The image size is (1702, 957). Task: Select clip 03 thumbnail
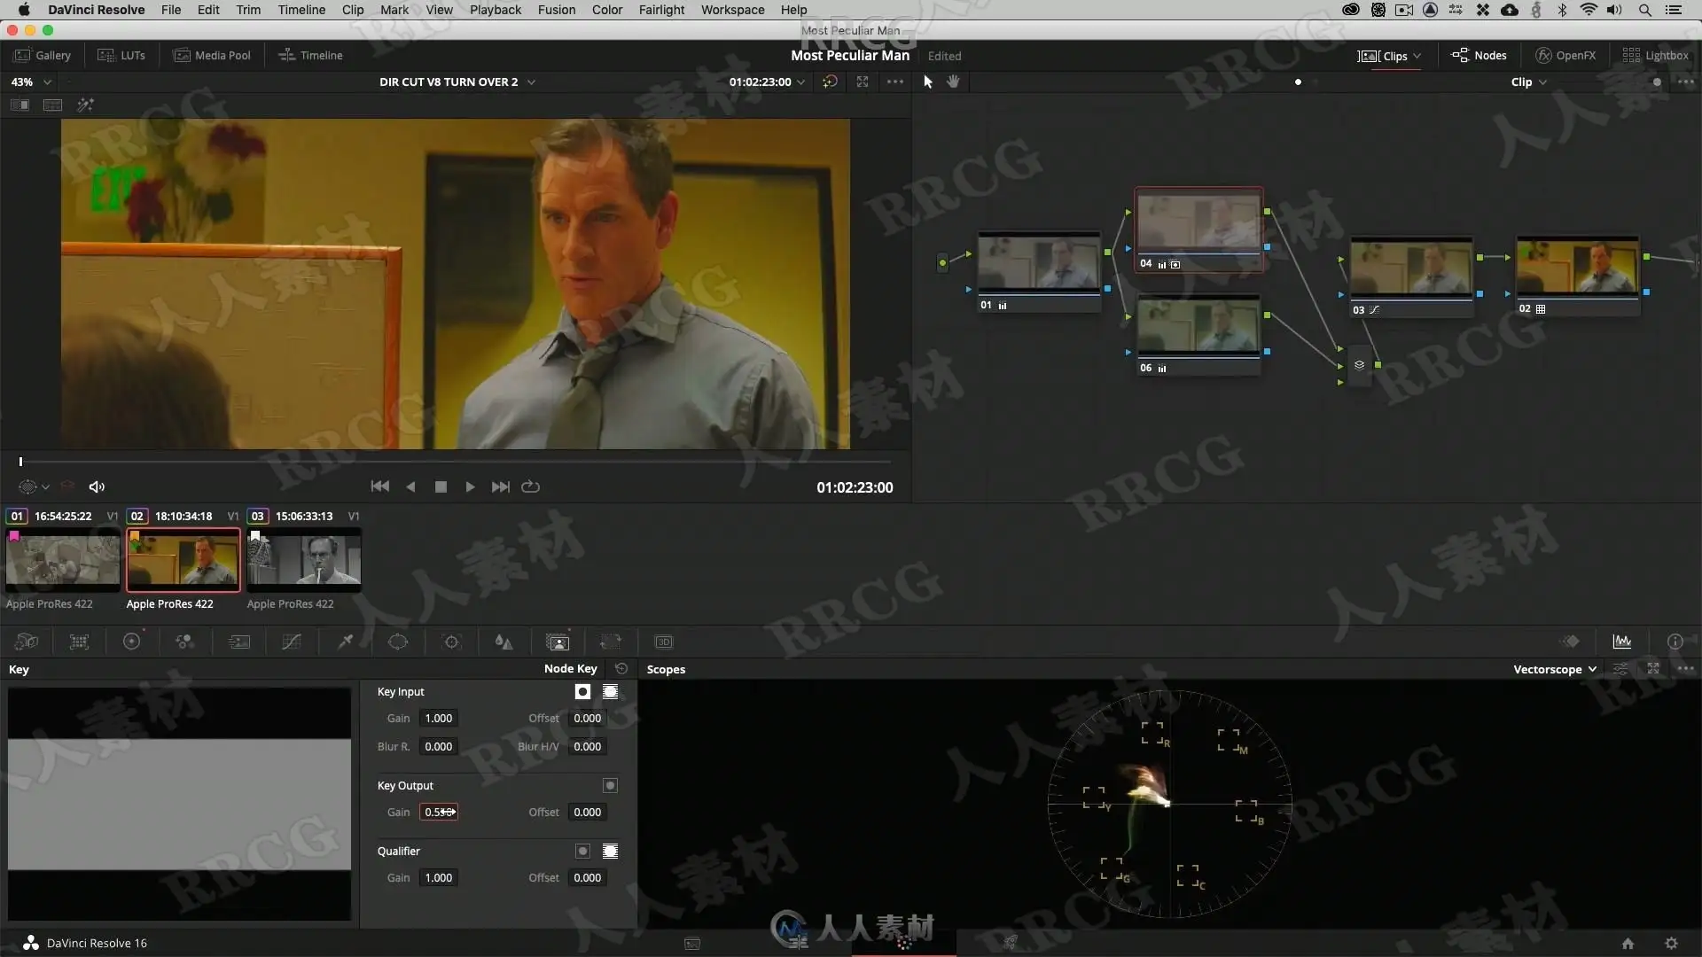coord(304,560)
